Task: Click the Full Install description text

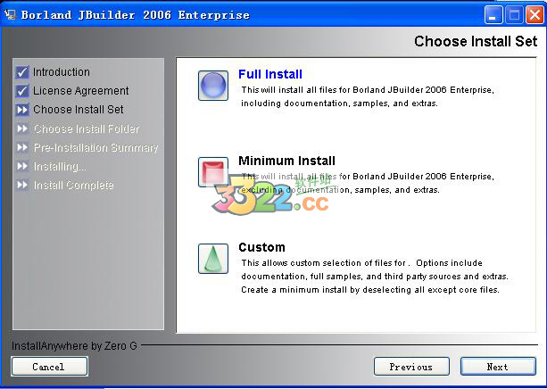Action: (368, 96)
